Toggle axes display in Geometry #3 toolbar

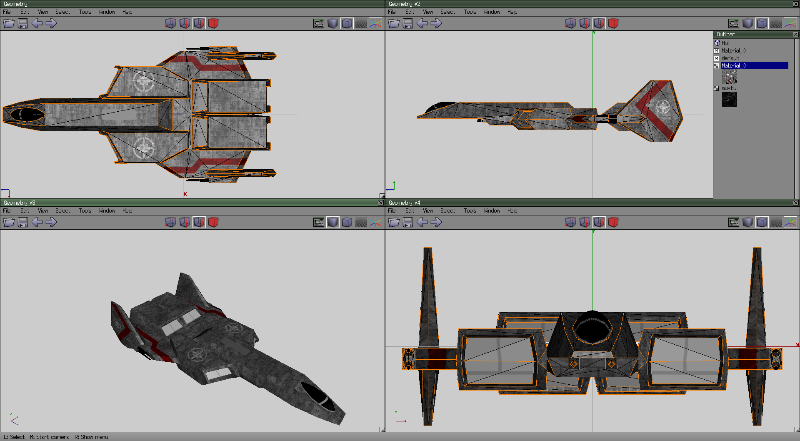pos(375,223)
